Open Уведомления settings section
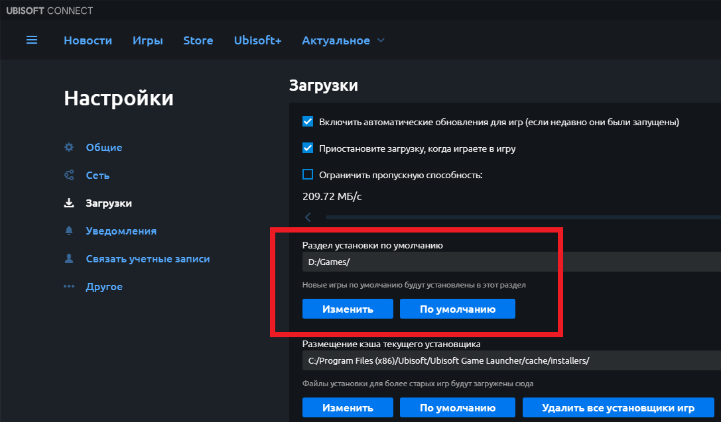 point(121,231)
